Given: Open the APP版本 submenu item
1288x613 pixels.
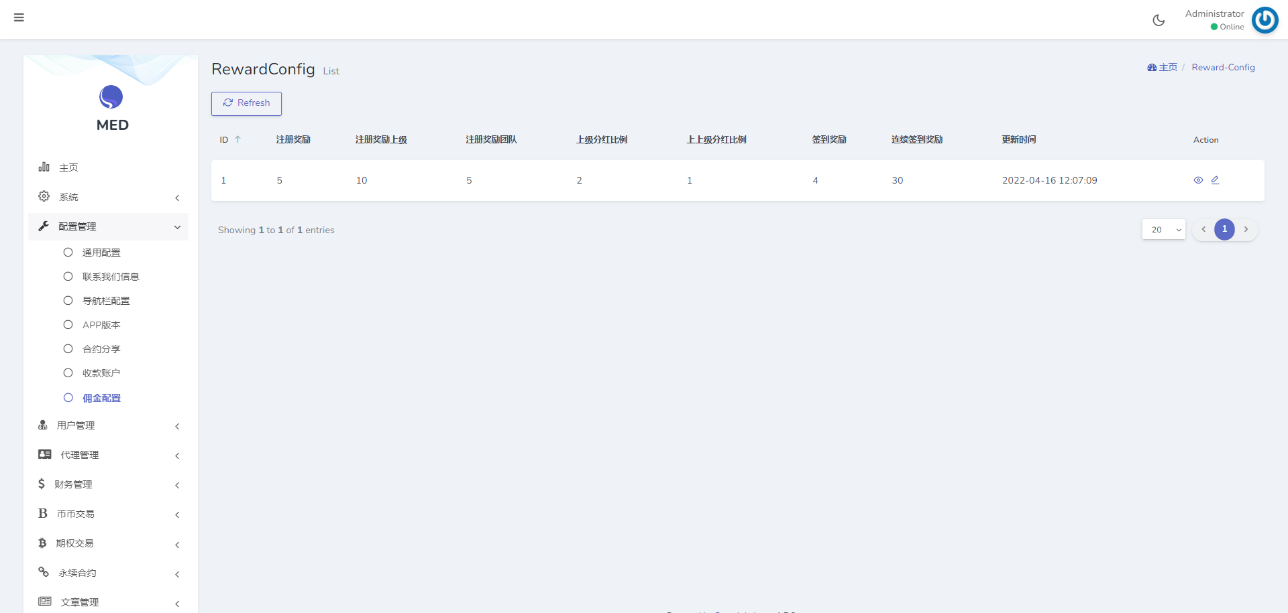Looking at the screenshot, I should pos(101,325).
